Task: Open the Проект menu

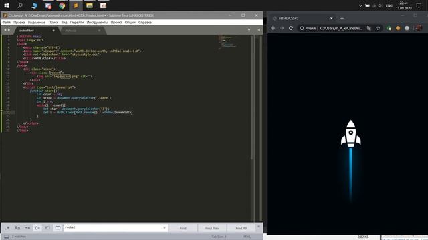Action: [116, 22]
